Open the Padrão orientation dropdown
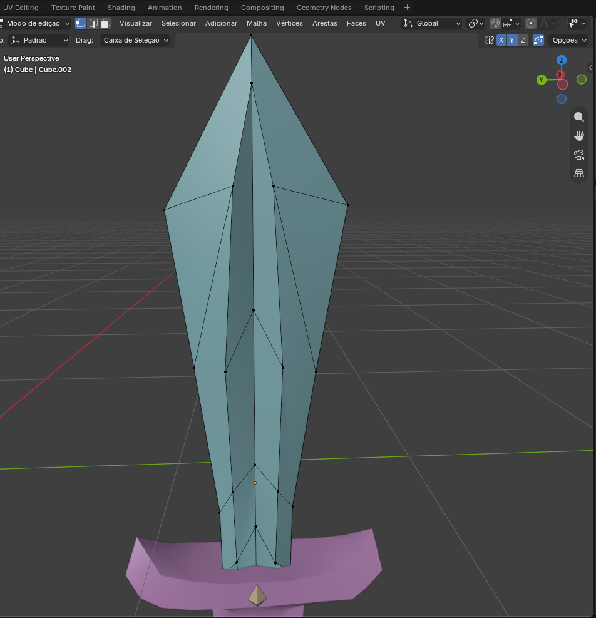Viewport: 596px width, 618px height. (x=39, y=40)
